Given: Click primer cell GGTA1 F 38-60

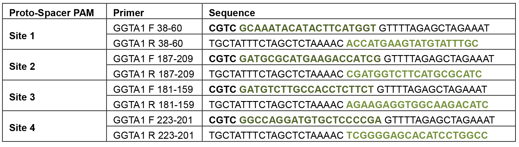Looking at the screenshot, I should [x=148, y=28].
